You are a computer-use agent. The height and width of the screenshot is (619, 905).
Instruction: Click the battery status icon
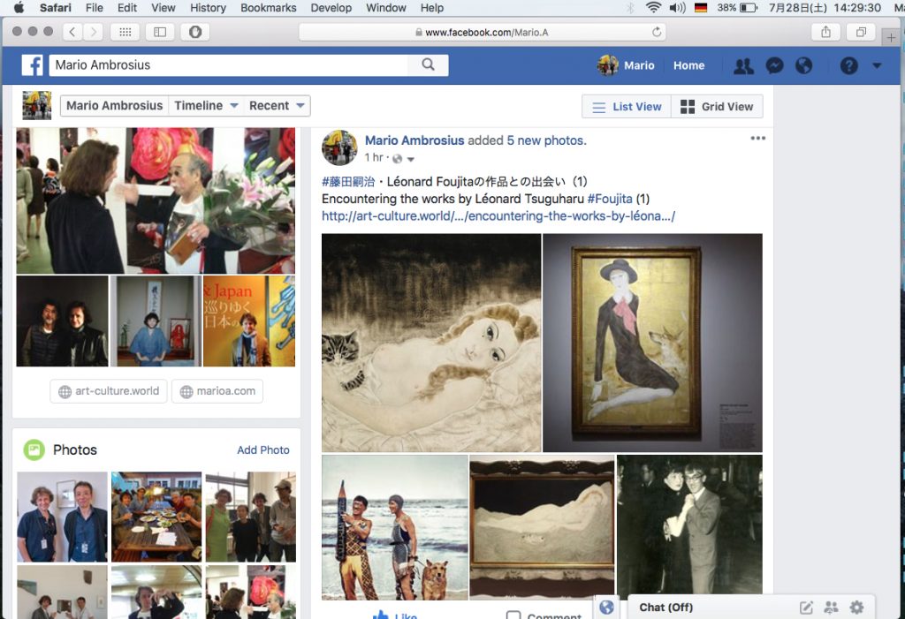tap(748, 7)
